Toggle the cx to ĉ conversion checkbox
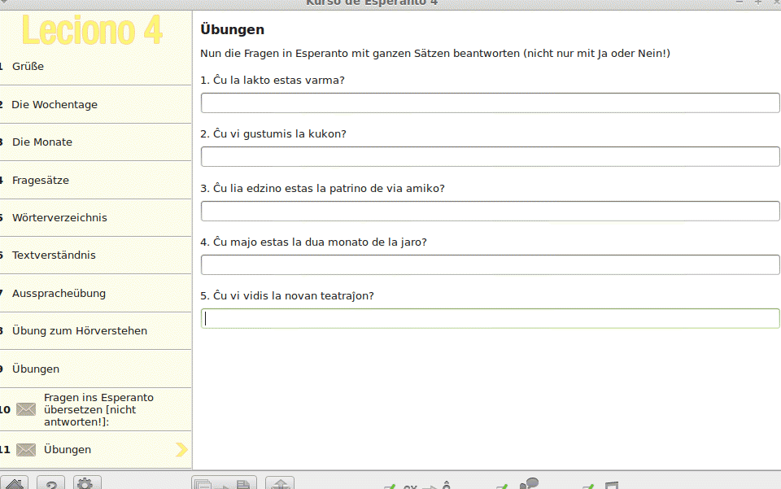781x489 pixels. [x=390, y=487]
